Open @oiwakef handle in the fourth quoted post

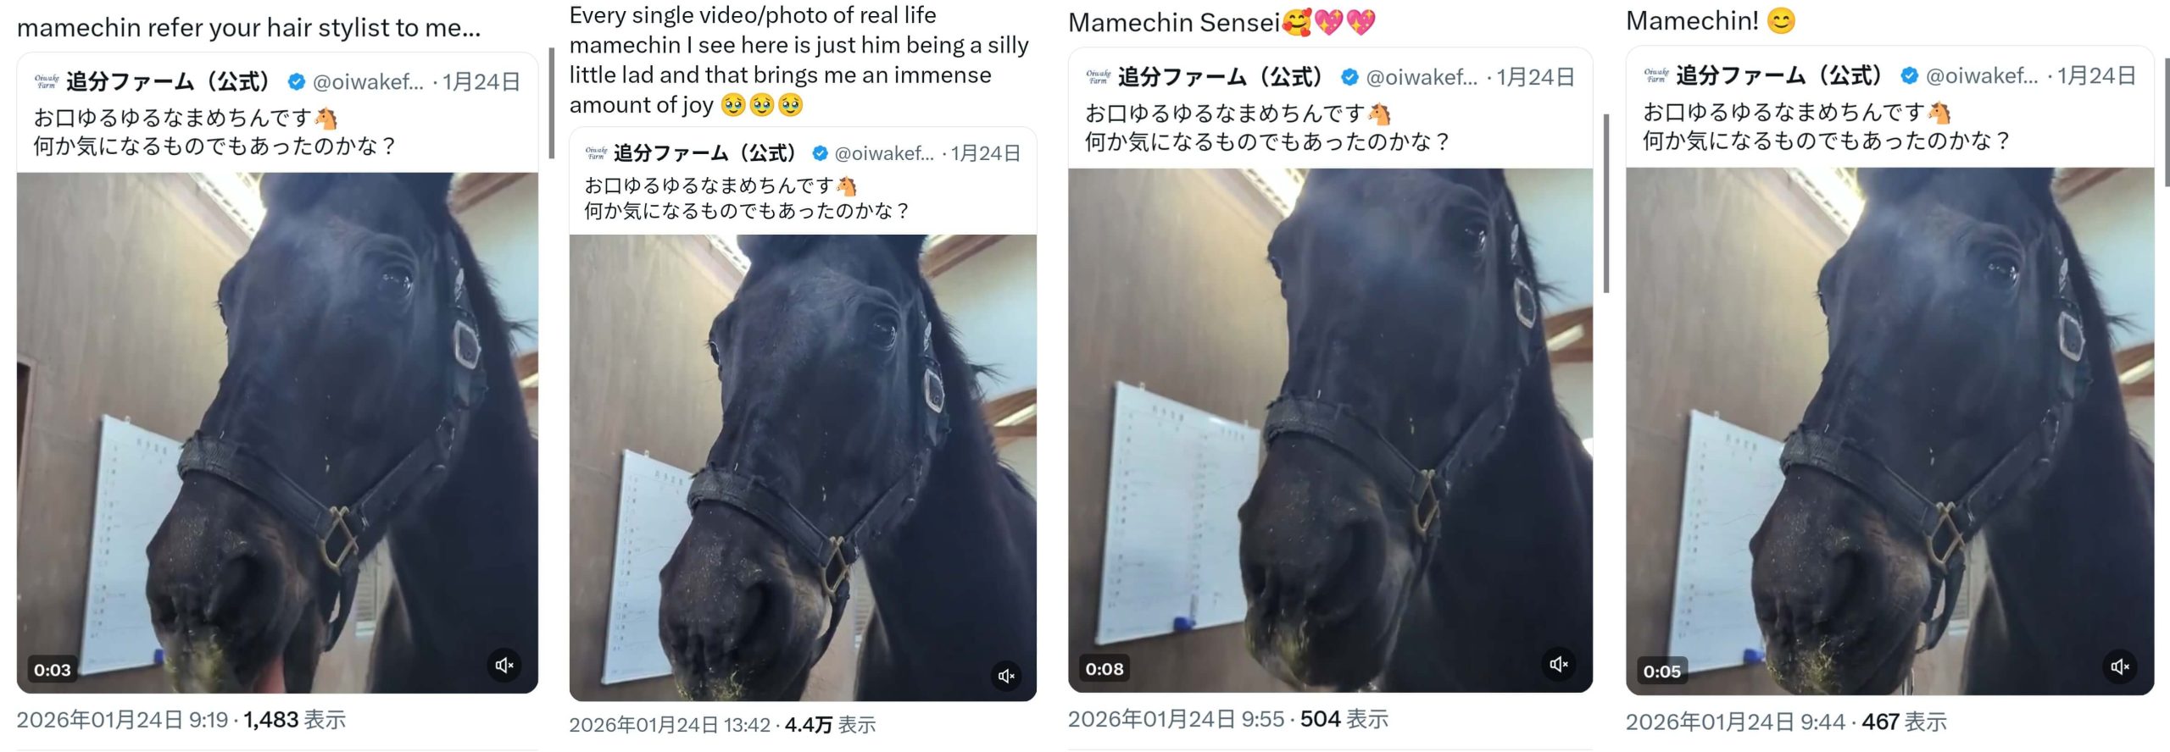[1981, 75]
